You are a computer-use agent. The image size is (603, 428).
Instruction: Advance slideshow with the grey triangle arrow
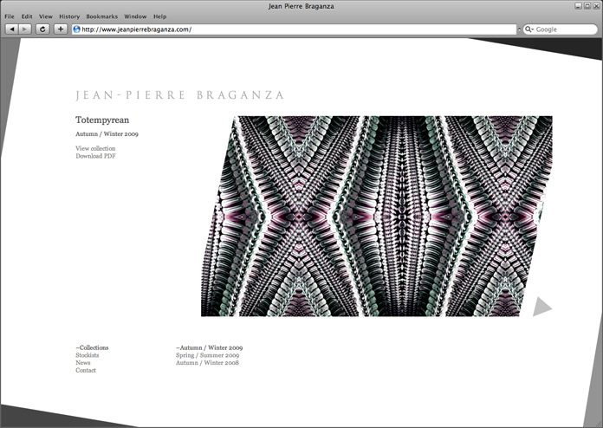click(x=542, y=306)
